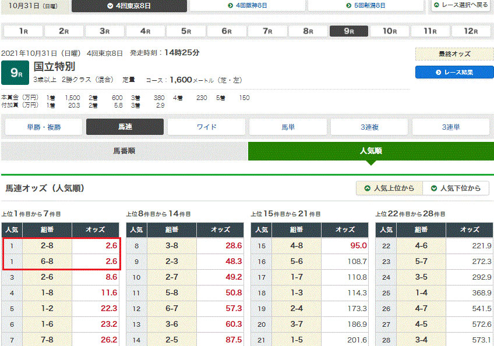Click the レース結果 button
The image size is (494, 346).
pos(454,72)
